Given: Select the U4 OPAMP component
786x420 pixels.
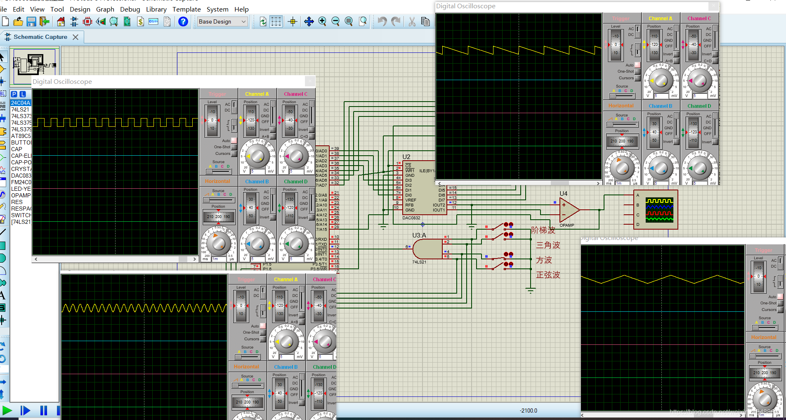Looking at the screenshot, I should (569, 210).
